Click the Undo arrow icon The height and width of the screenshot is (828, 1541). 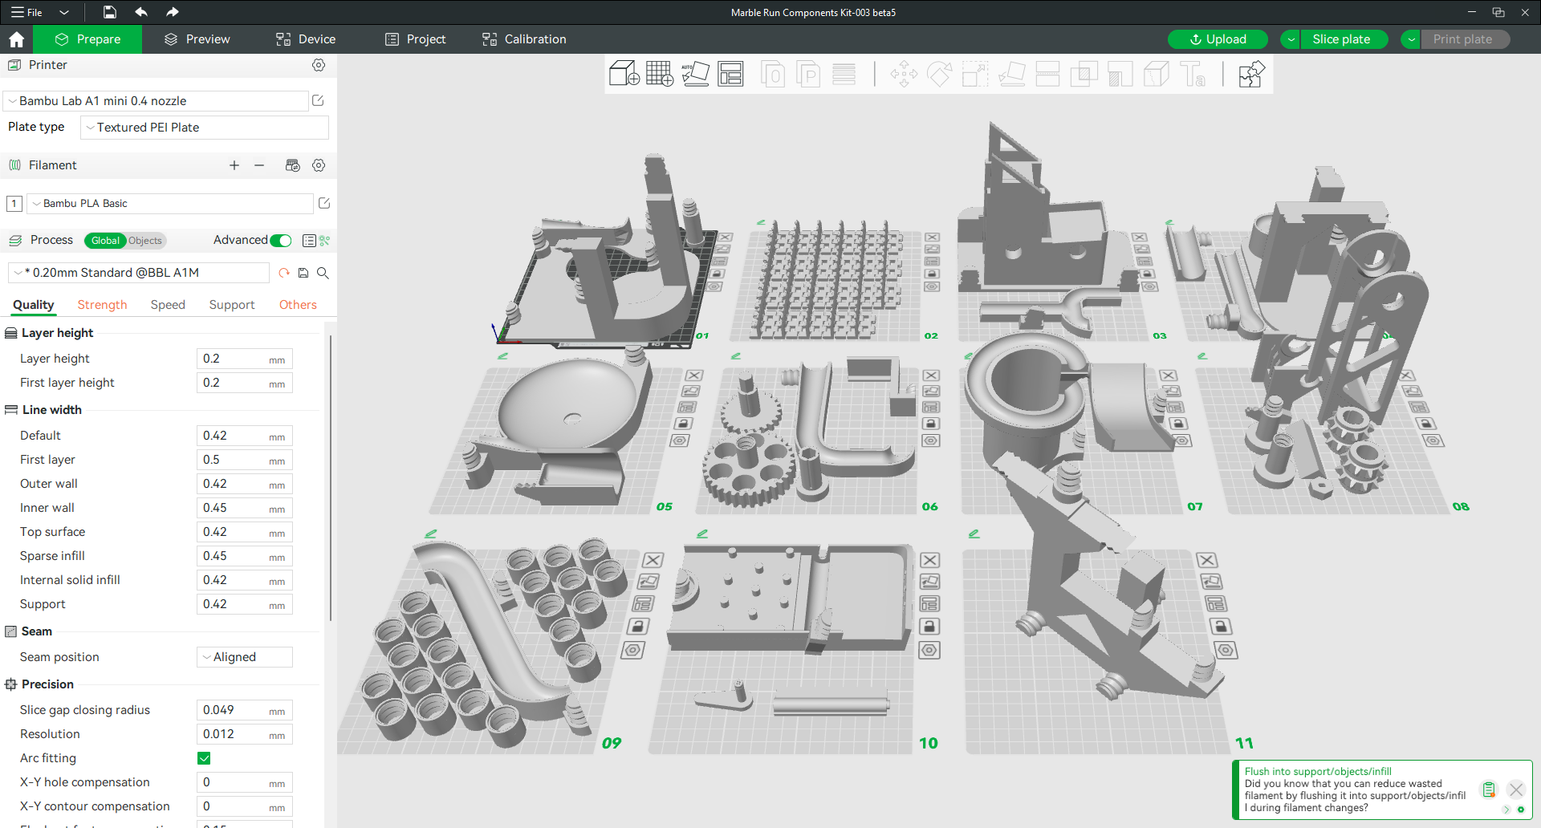pos(141,12)
